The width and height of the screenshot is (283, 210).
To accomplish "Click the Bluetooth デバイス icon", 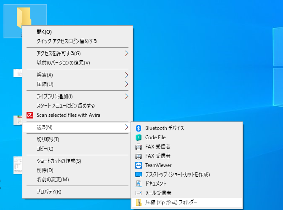I will (138, 128).
